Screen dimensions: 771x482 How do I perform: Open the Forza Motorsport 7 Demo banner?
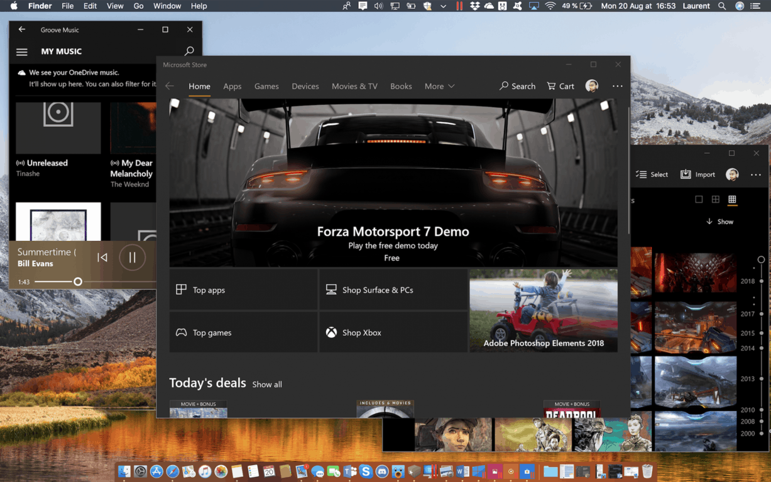click(393, 183)
